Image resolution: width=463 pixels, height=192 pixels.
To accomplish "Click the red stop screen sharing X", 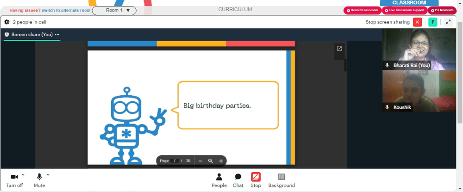I will (417, 22).
